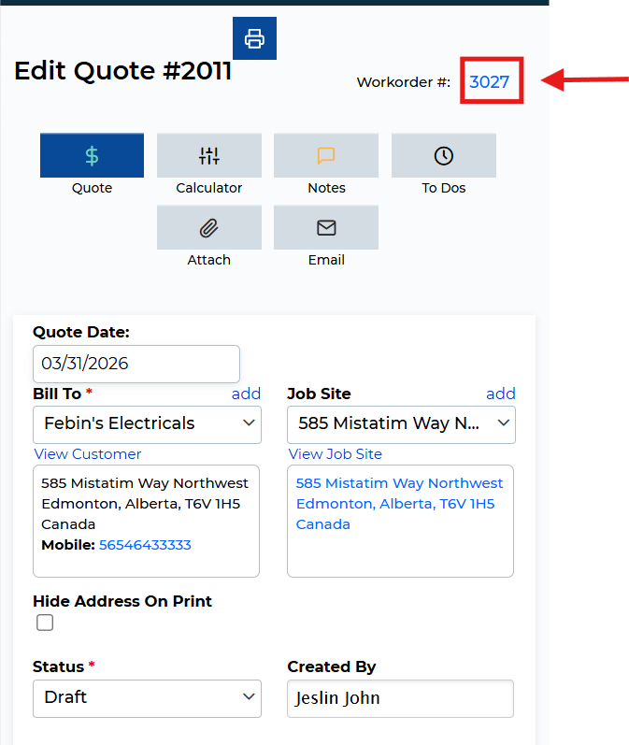Open workorder number 3027 link
This screenshot has width=629, height=745.
[x=489, y=81]
